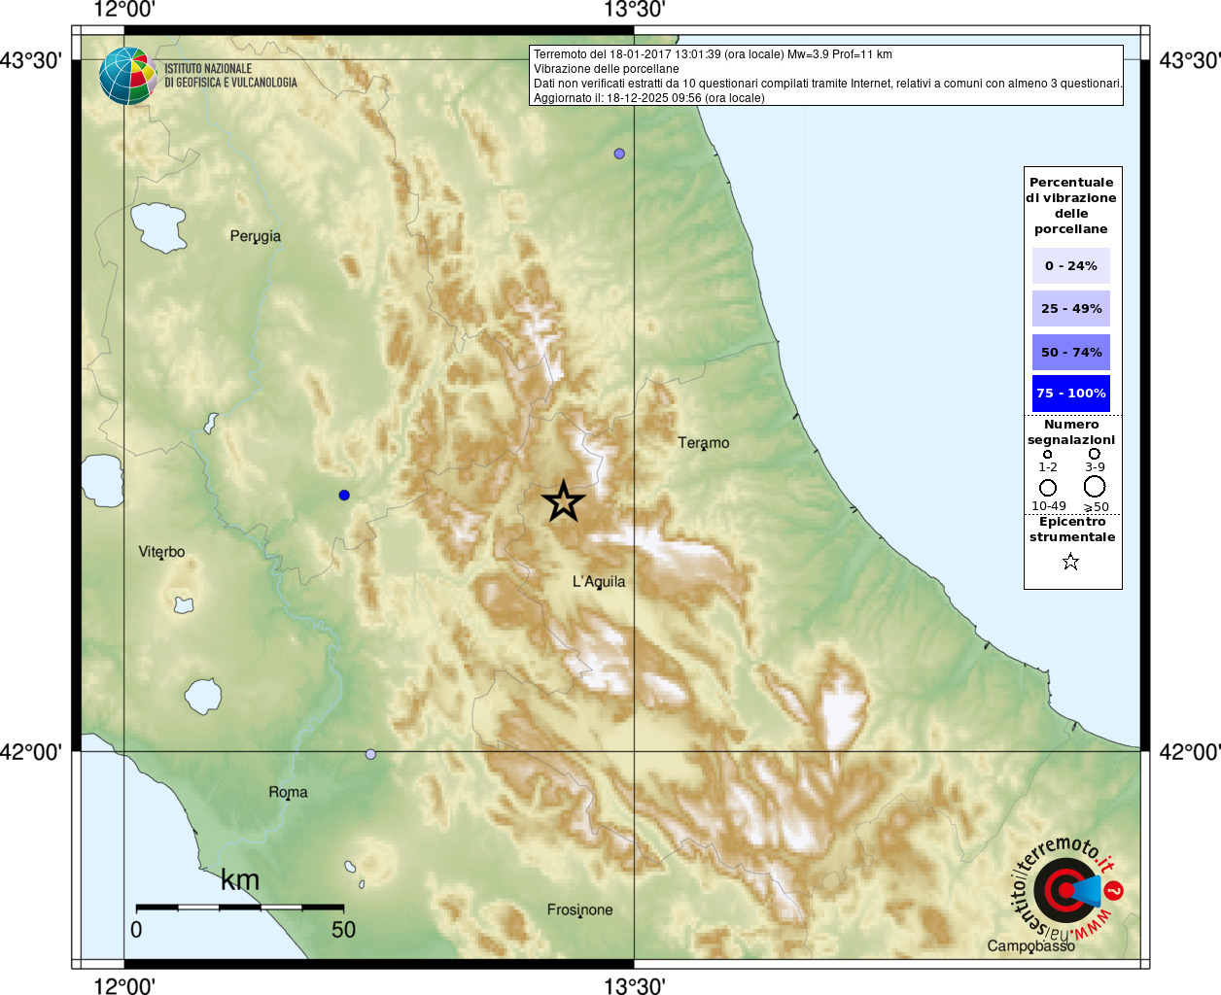Click the L'Aquila city label
The height and width of the screenshot is (995, 1221).
(599, 582)
